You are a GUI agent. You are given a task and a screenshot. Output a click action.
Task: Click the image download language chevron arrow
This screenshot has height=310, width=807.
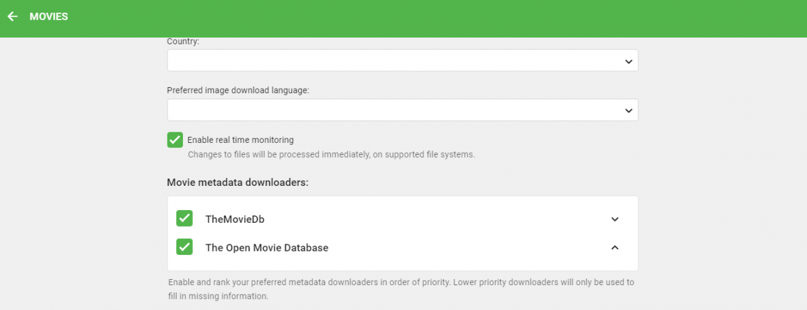coord(628,111)
